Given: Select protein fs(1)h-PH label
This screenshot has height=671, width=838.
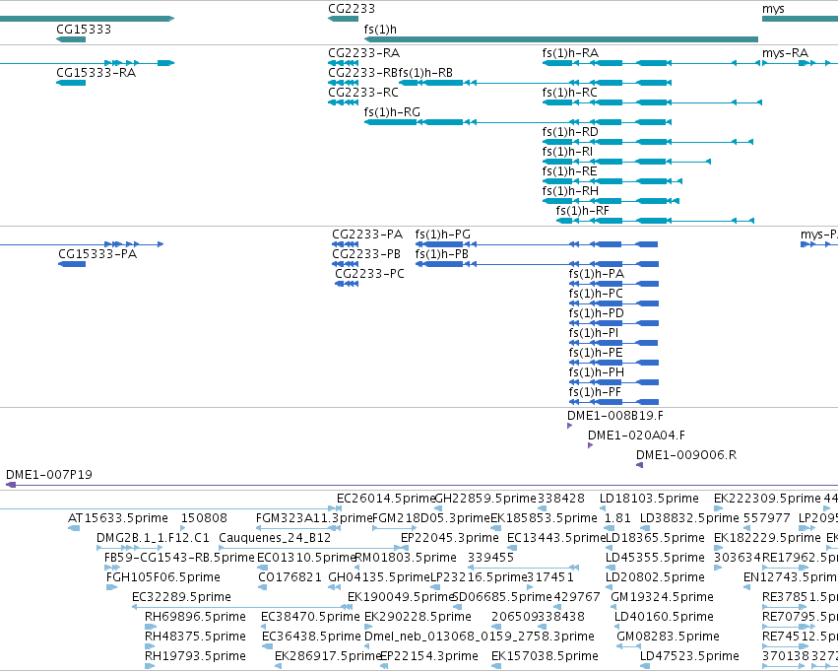Looking at the screenshot, I should (596, 372).
